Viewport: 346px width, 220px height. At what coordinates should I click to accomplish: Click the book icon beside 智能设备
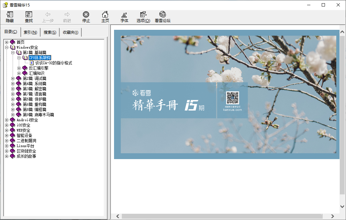(x=13, y=135)
